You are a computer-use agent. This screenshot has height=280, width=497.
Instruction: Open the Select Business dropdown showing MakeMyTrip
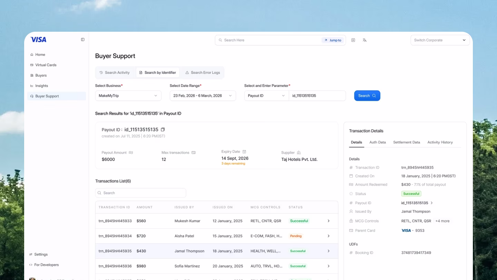point(128,96)
